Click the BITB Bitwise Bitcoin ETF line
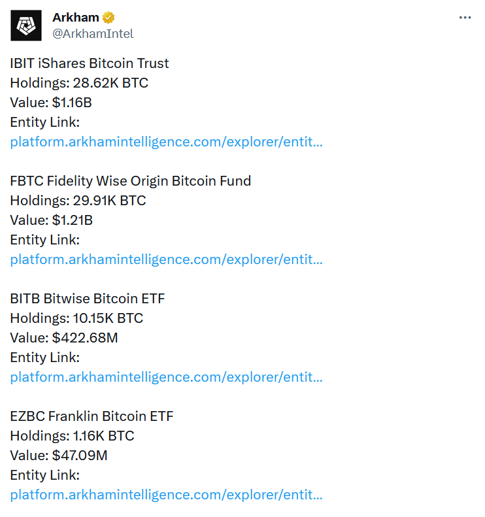This screenshot has height=517, width=485. [88, 299]
